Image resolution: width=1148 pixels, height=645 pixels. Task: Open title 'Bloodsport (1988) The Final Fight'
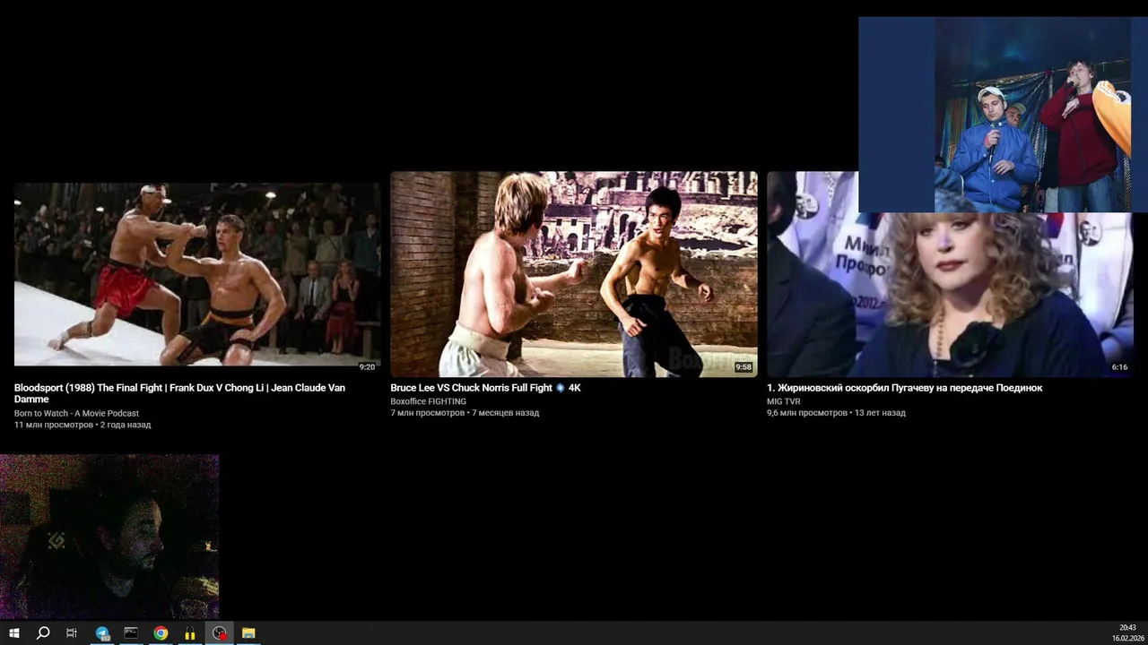[x=179, y=393]
